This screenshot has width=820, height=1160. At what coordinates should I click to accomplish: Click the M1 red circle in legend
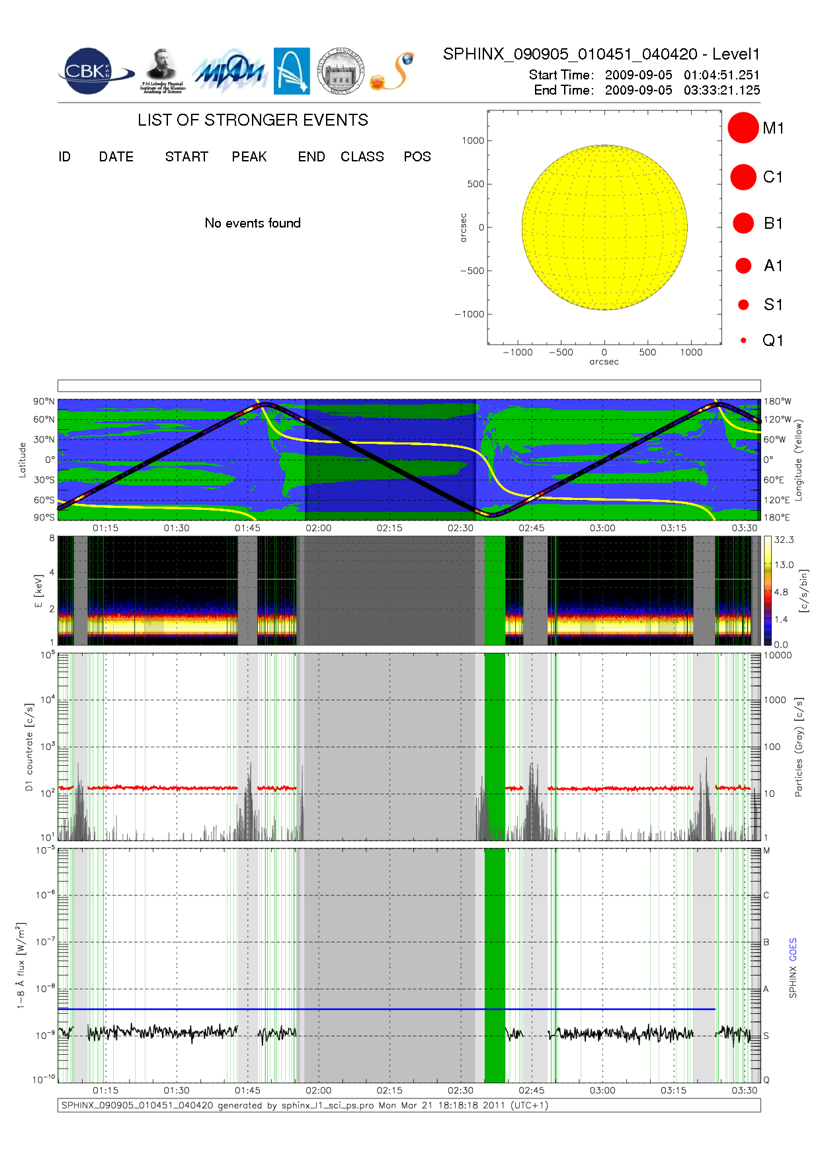[743, 128]
